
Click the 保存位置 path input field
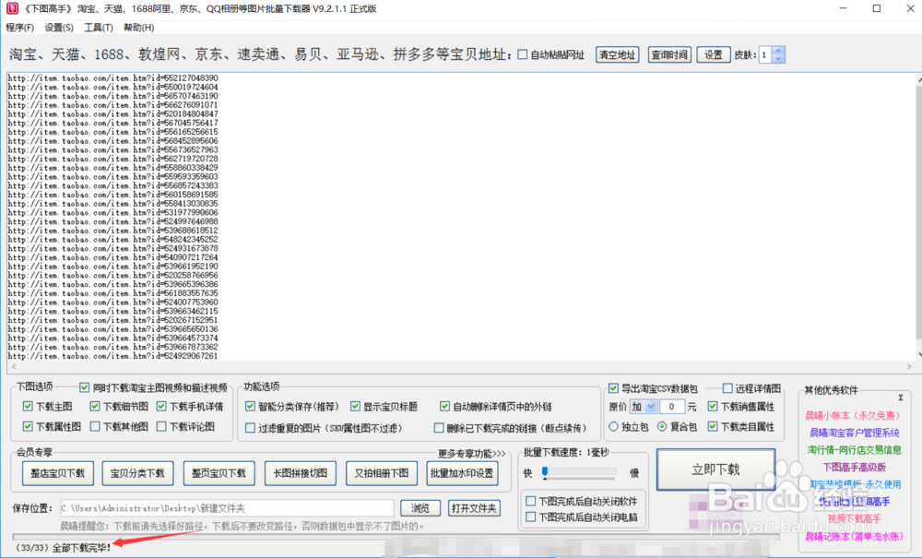[227, 508]
